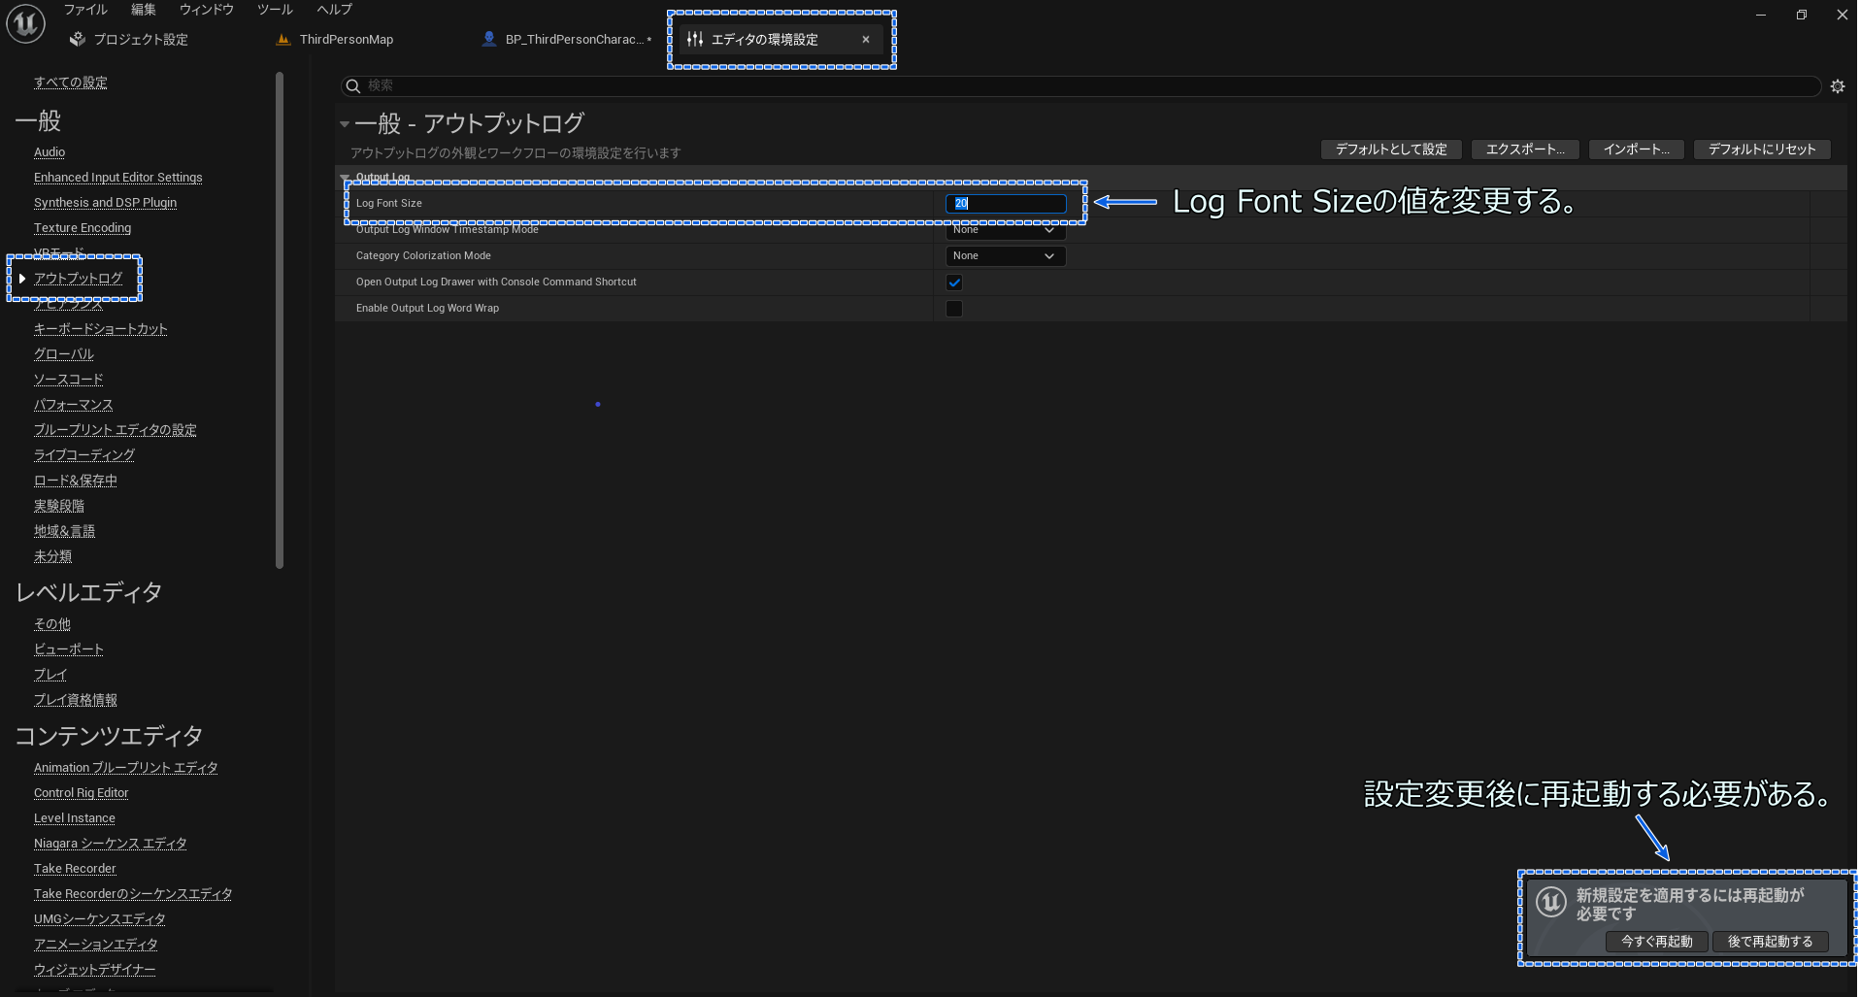Screen dimensions: 1860x997
Task: Click the restore window icon
Action: 1801,15
